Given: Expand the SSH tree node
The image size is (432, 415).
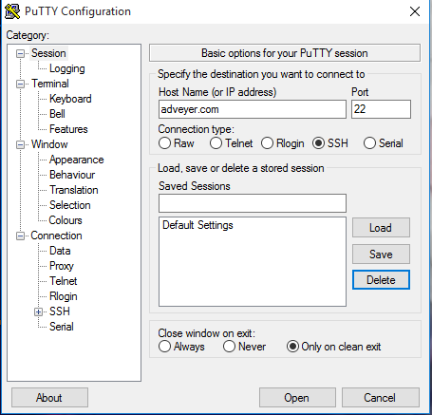Looking at the screenshot, I should (x=38, y=311).
